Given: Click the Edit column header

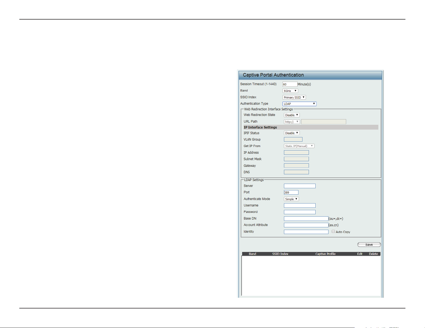Looking at the screenshot, I should [x=360, y=254].
